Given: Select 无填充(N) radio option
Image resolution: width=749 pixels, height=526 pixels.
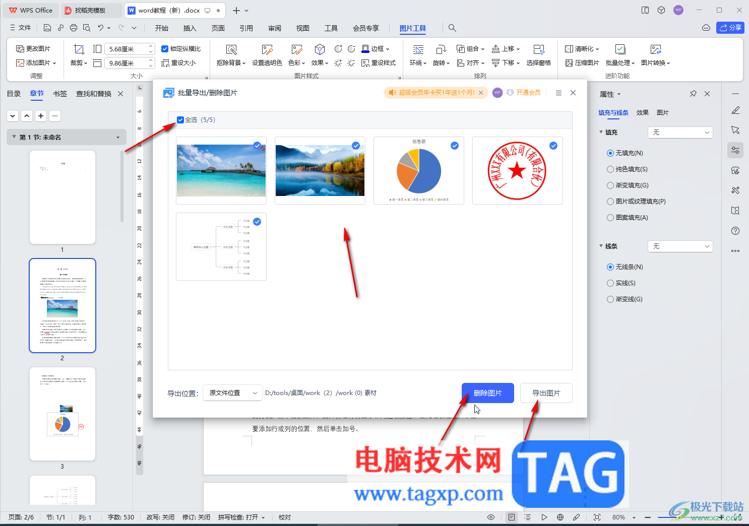Looking at the screenshot, I should pyautogui.click(x=610, y=153).
